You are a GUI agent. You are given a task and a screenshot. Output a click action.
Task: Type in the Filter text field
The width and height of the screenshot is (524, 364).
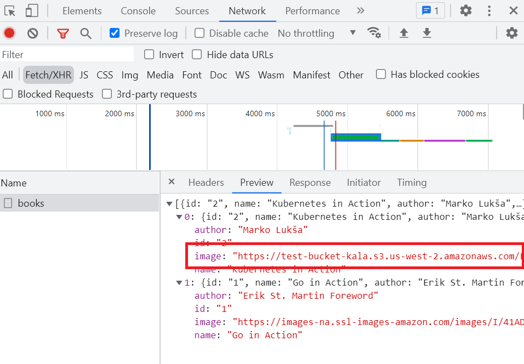point(67,55)
